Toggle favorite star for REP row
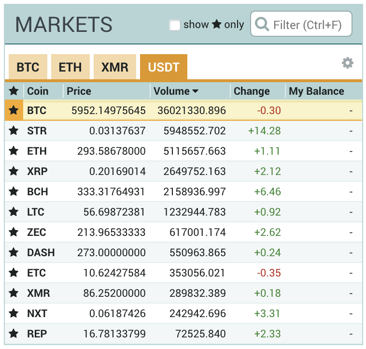 point(14,334)
